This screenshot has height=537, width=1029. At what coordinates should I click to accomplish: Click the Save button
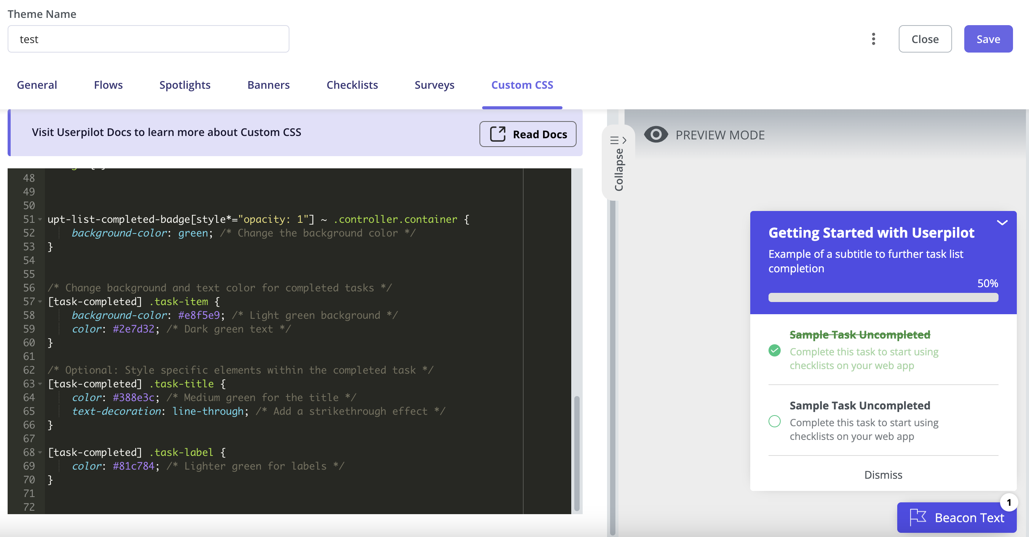[988, 39]
